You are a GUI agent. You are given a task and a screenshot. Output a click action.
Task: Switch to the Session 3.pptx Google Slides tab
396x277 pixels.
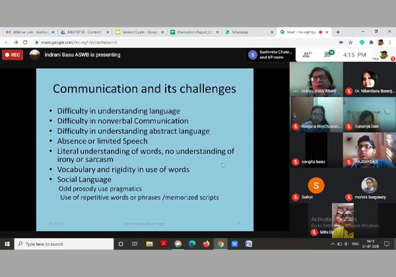point(139,32)
